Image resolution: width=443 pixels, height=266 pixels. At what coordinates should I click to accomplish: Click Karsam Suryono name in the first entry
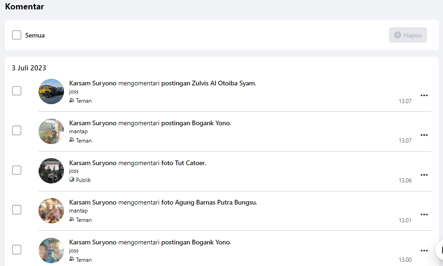(93, 84)
